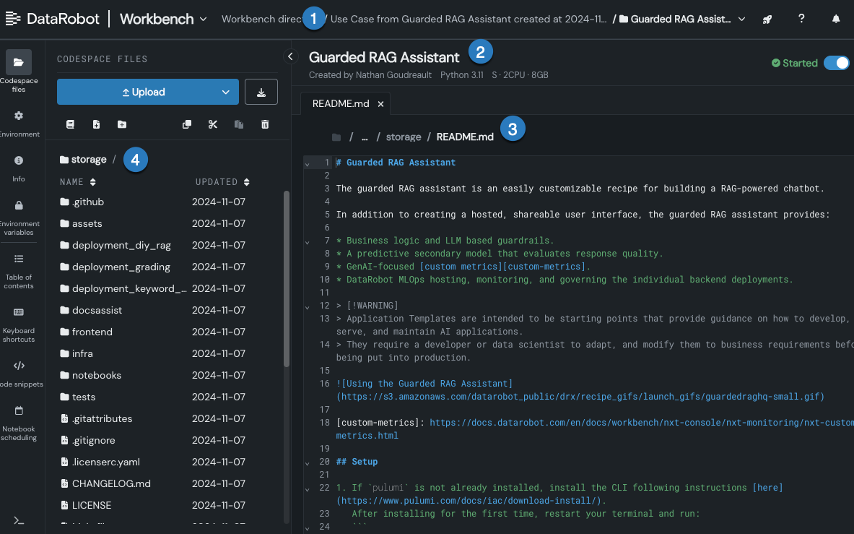Collapse the Codespace Files panel
Viewport: 854px width, 534px height.
tap(290, 56)
